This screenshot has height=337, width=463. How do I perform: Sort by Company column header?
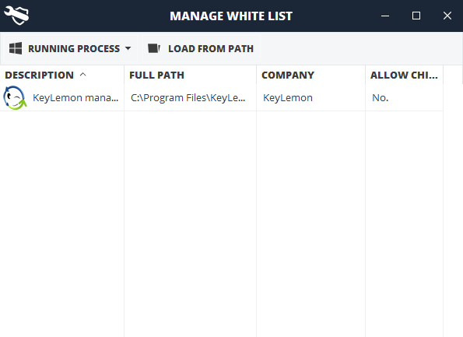tap(288, 75)
